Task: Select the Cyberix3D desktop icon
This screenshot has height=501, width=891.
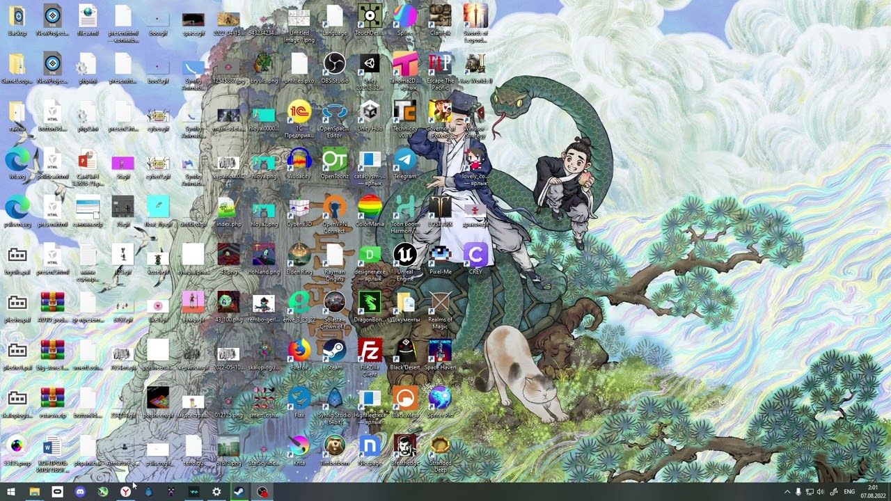Action: tap(299, 211)
